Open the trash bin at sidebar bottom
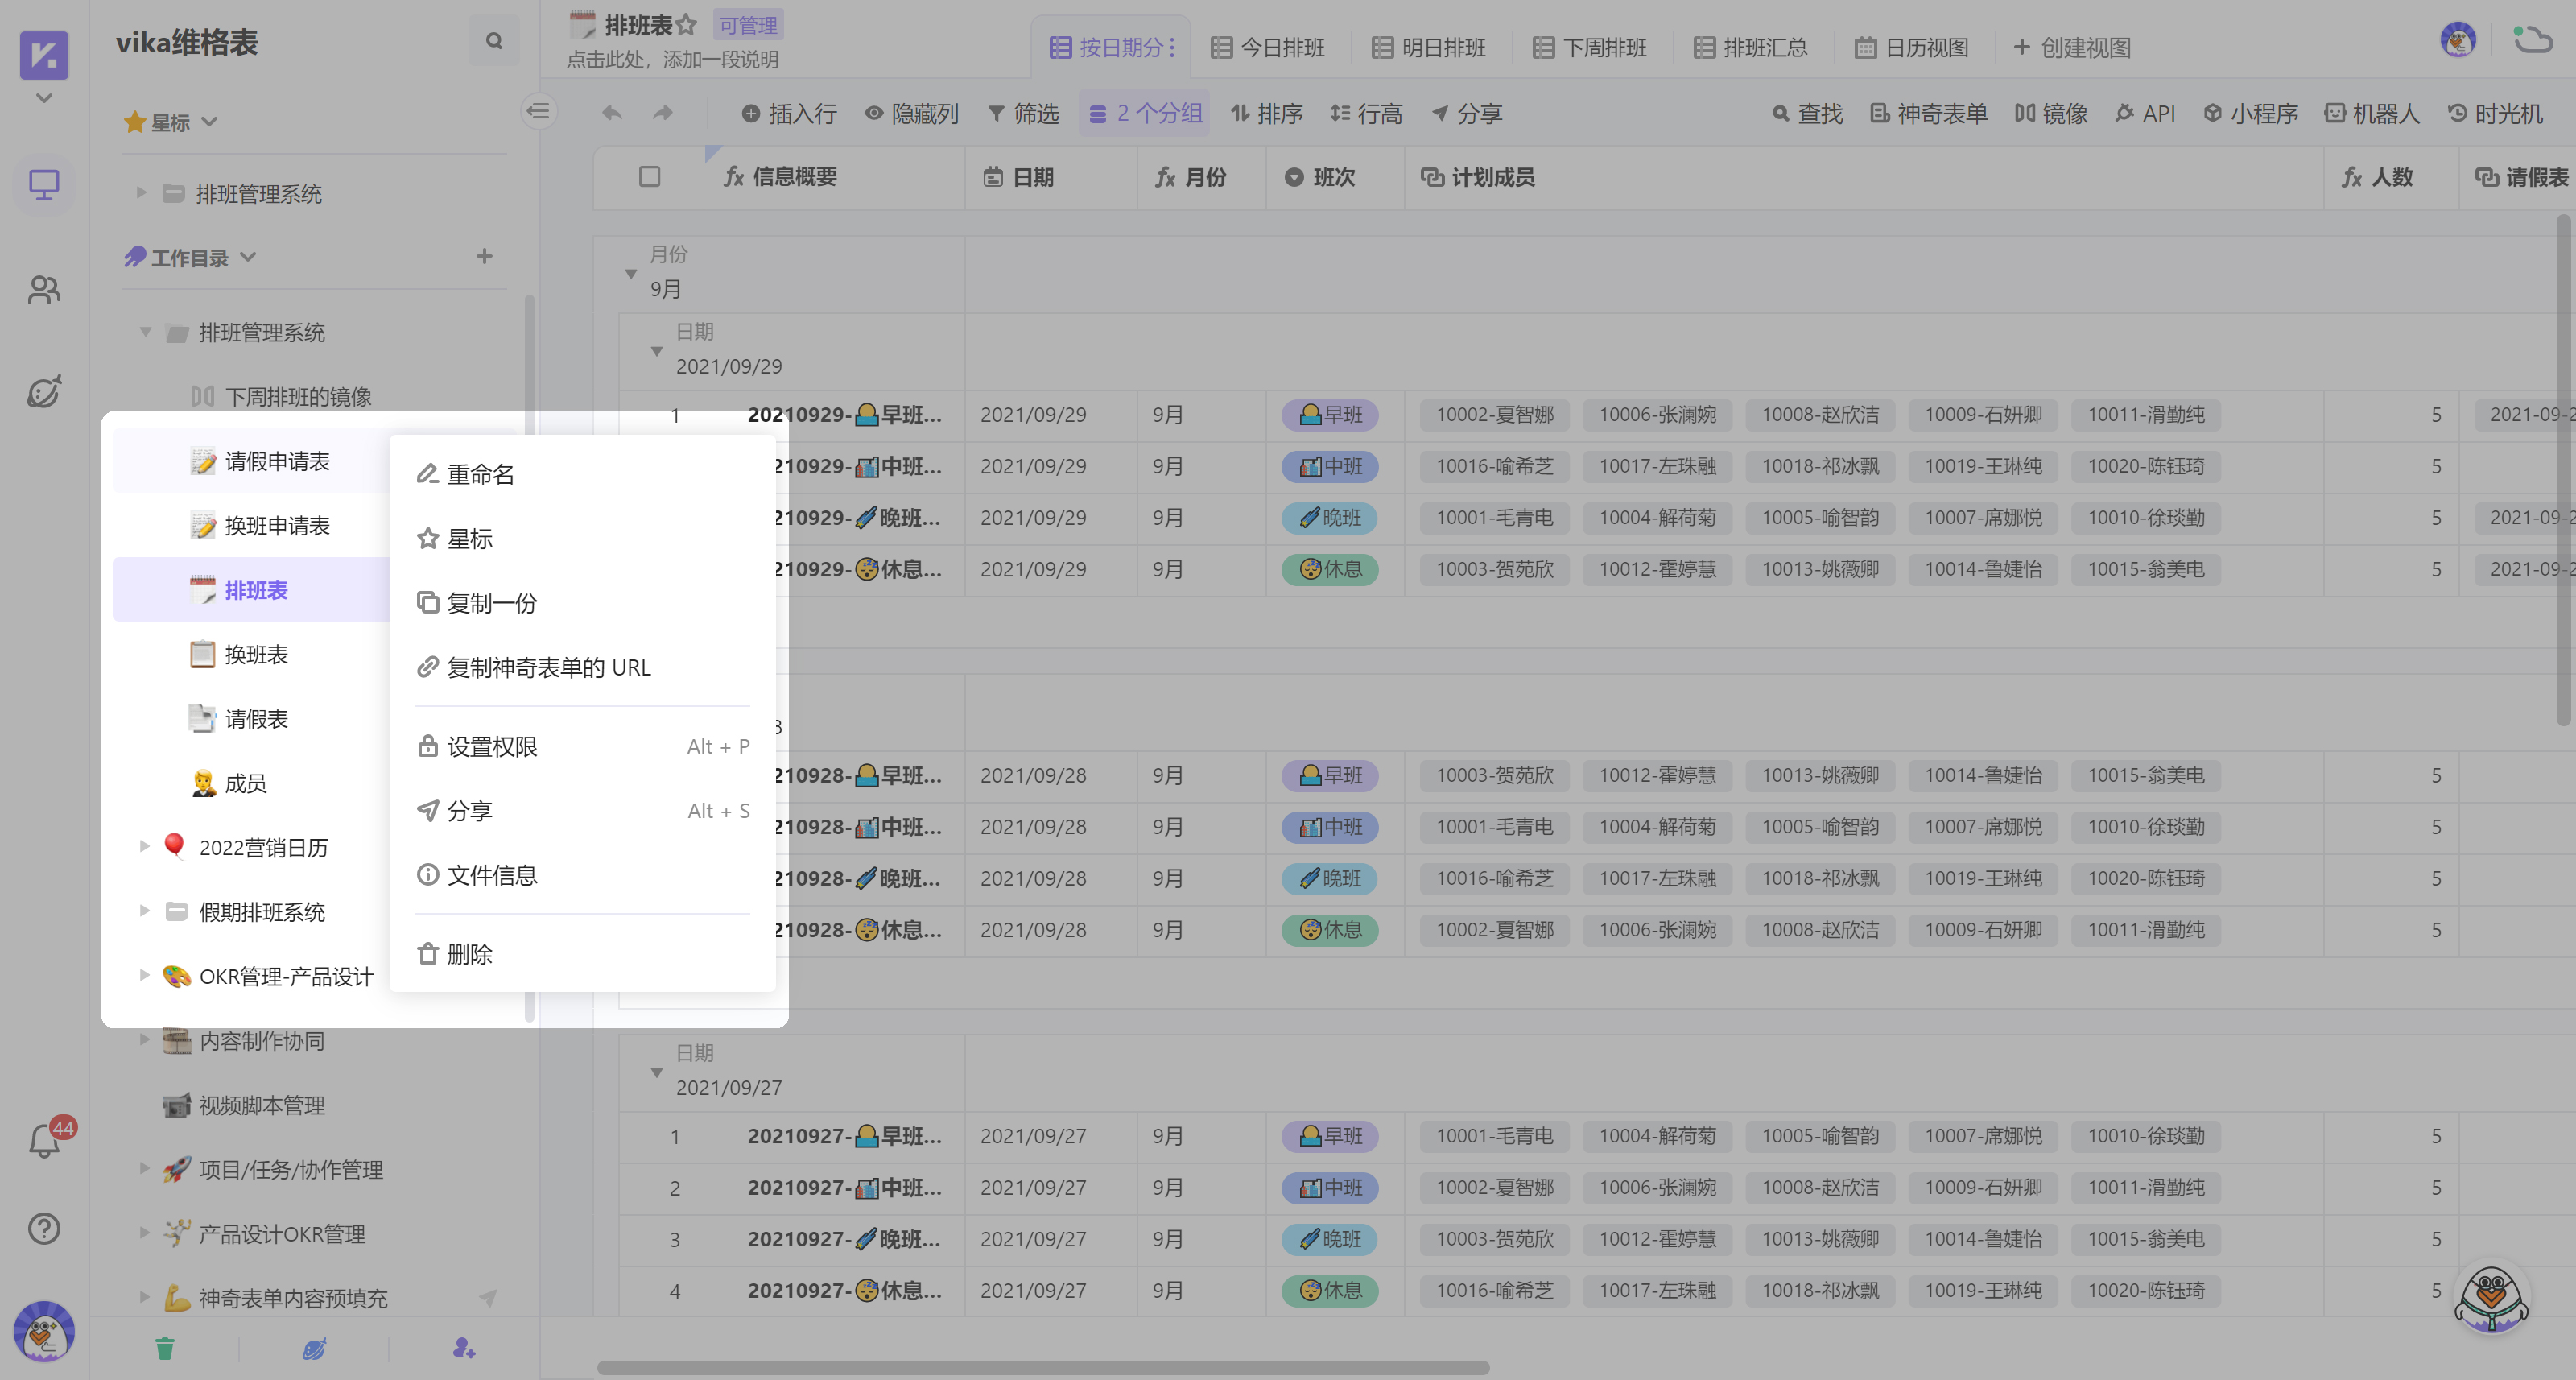2576x1380 pixels. [165, 1349]
